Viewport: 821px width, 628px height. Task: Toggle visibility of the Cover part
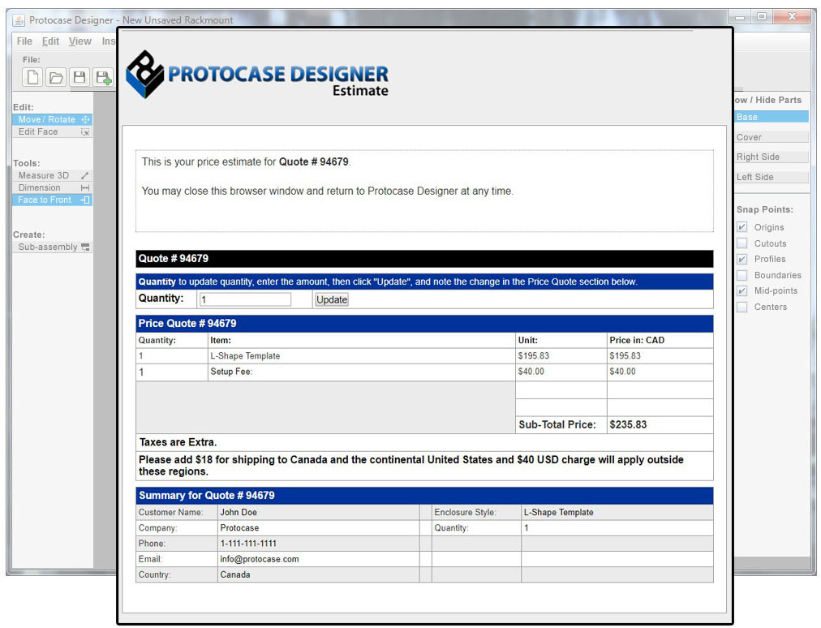tap(772, 137)
